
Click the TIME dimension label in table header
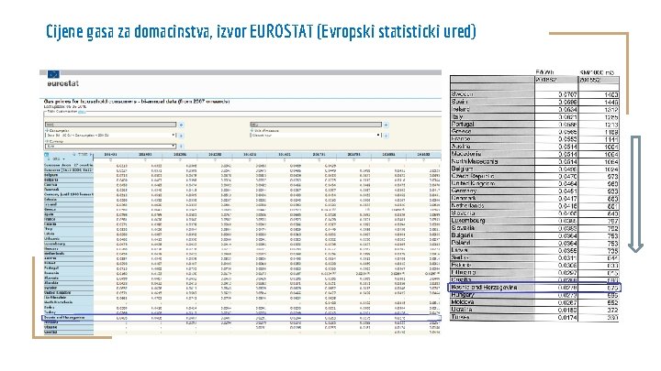83,155
